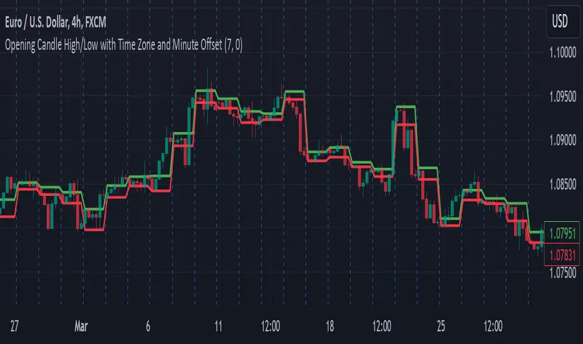The height and width of the screenshot is (344, 583).
Task: Click the 6 date label on time axis
Action: pos(148,326)
